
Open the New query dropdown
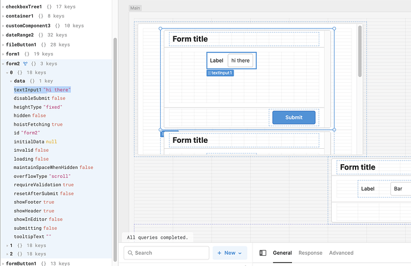pyautogui.click(x=230, y=253)
